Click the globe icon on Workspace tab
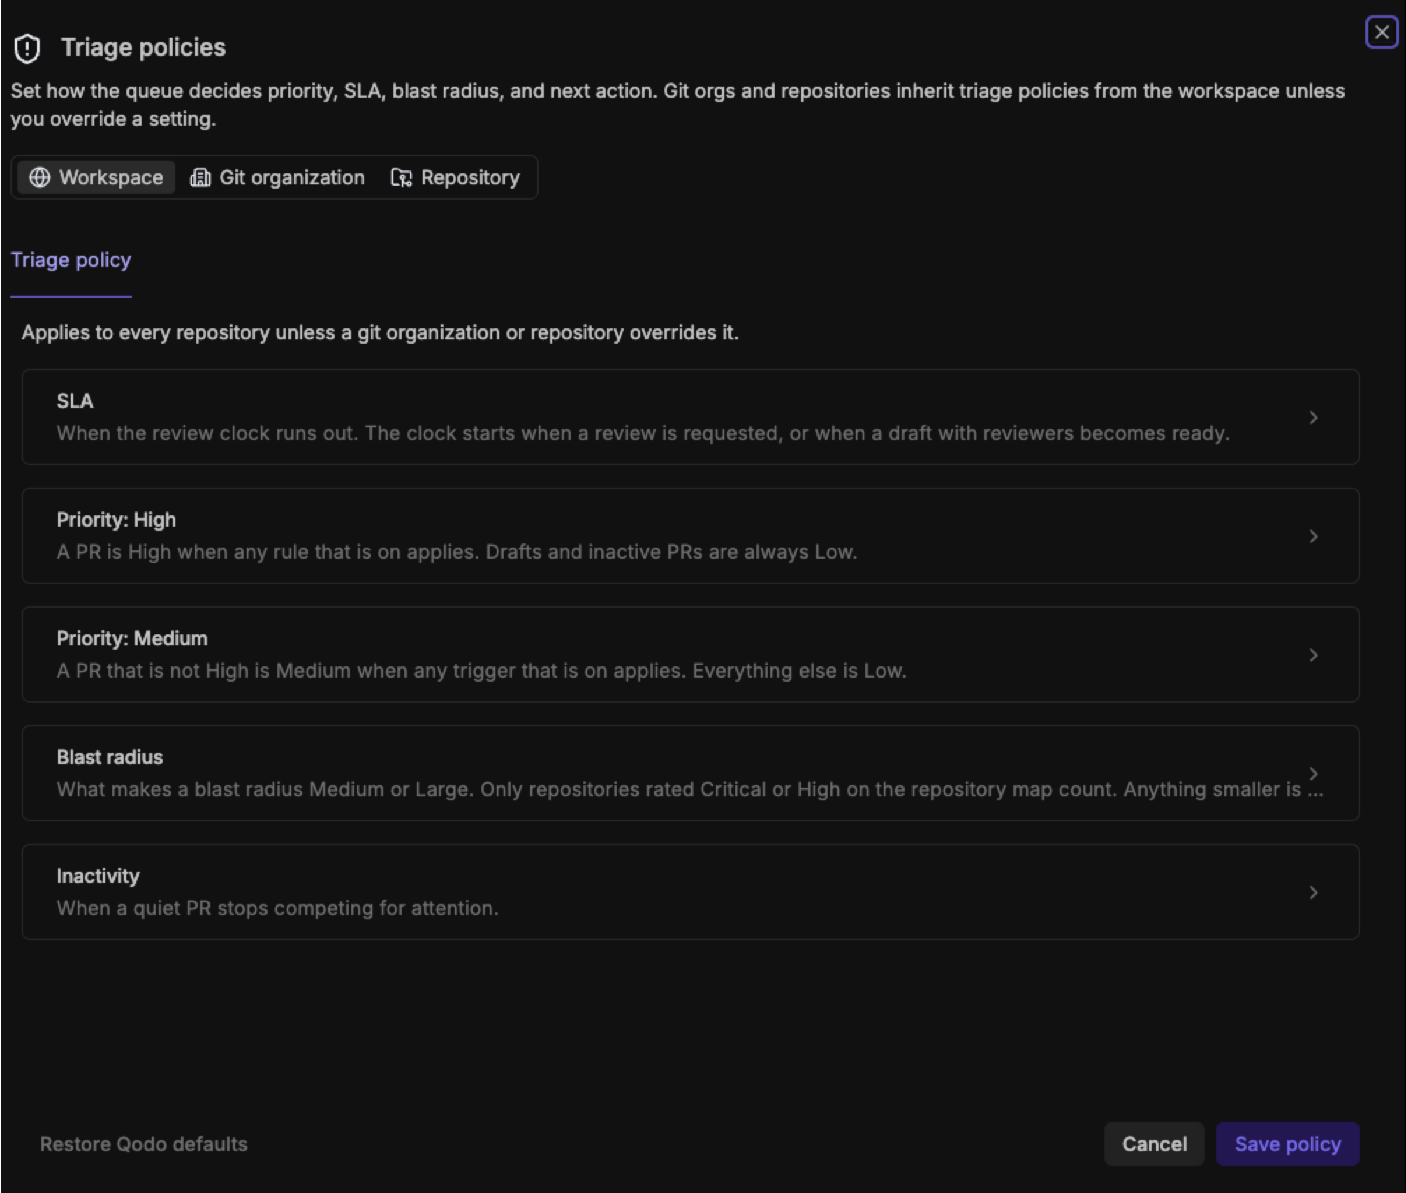1406x1193 pixels. point(39,177)
